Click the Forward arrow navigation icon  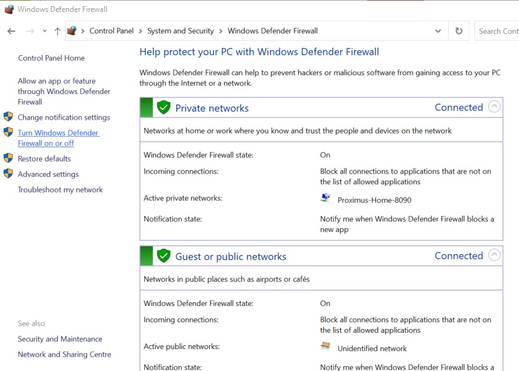30,31
